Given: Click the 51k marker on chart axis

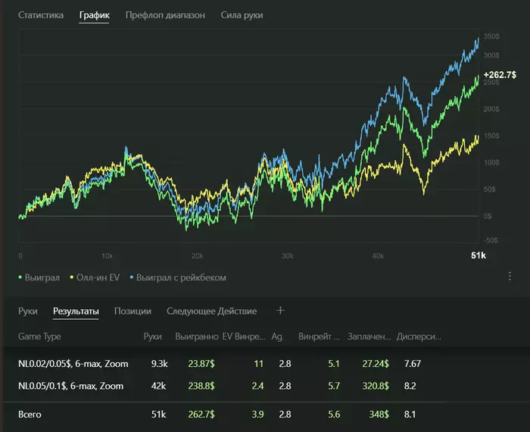Looking at the screenshot, I should [479, 255].
